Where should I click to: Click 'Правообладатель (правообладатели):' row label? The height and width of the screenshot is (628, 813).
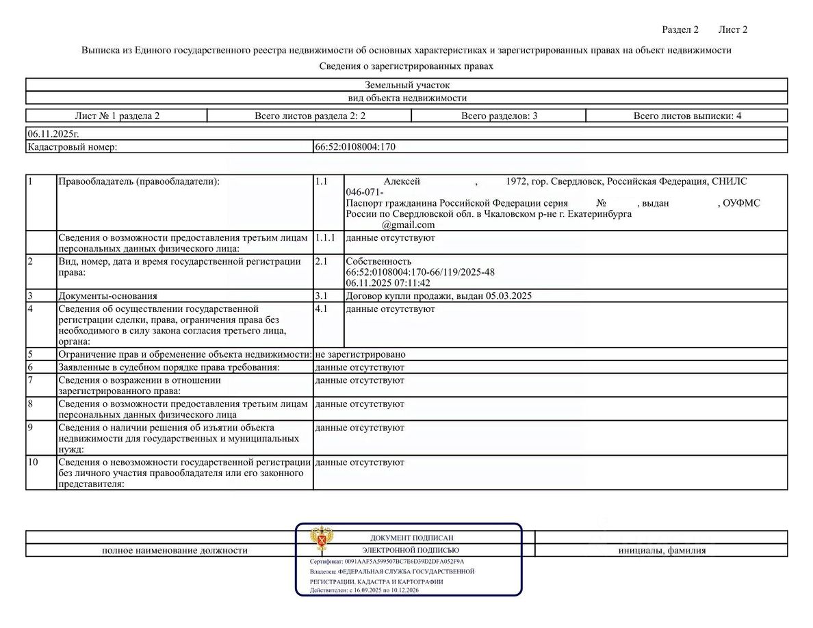139,181
